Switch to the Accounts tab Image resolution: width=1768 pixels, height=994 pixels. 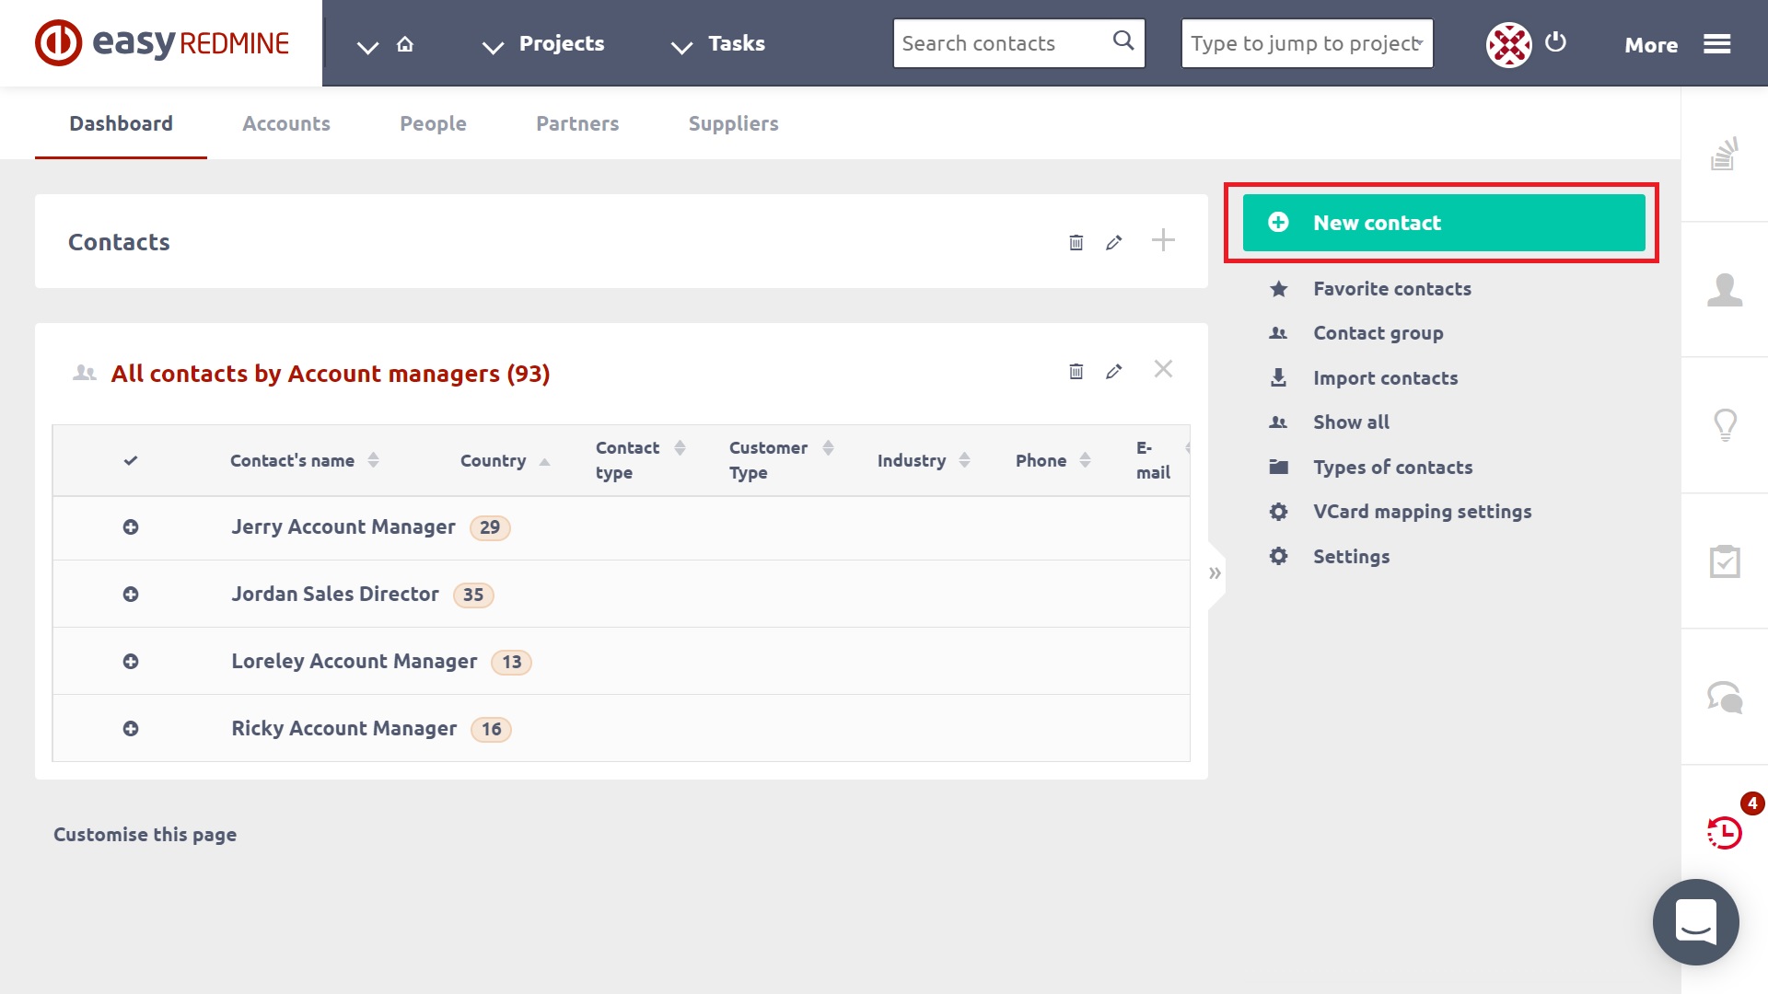(285, 123)
